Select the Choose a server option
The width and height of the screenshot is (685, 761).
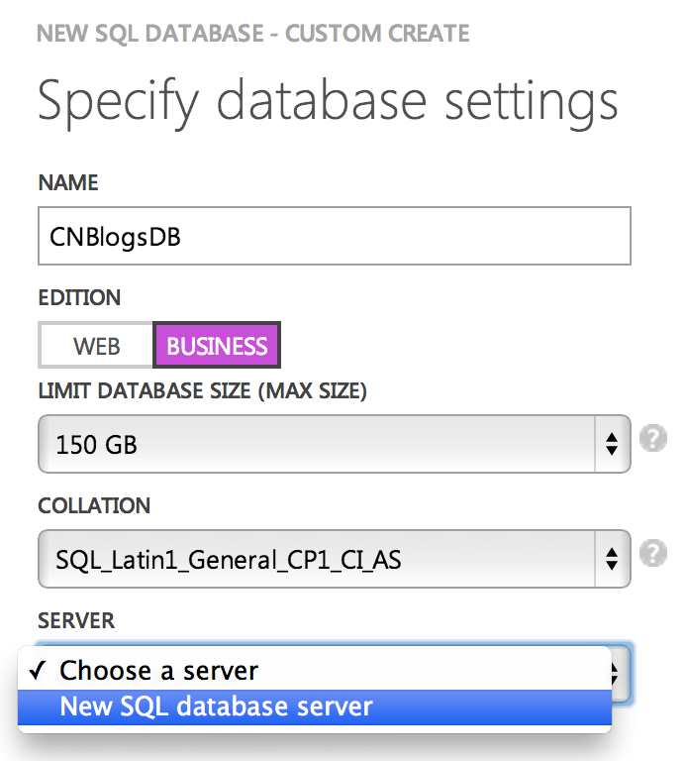point(158,671)
